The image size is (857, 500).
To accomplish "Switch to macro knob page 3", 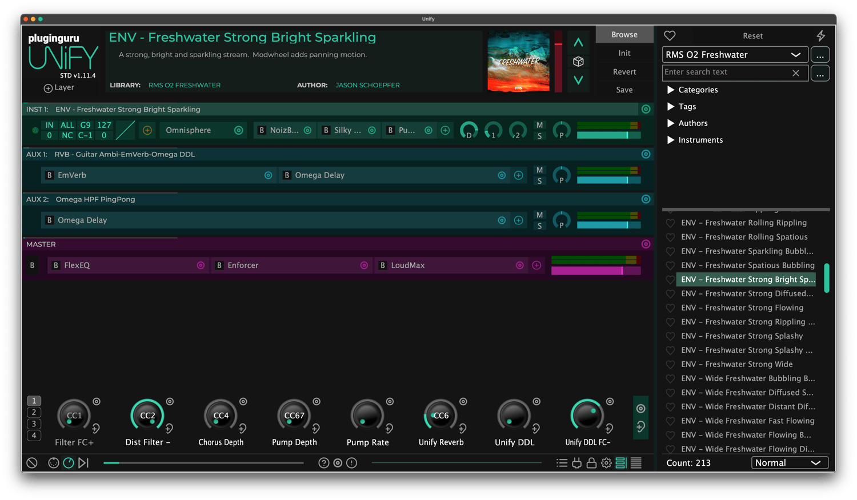I will [34, 424].
